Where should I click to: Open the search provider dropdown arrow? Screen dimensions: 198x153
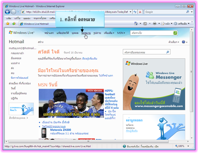click(192, 12)
